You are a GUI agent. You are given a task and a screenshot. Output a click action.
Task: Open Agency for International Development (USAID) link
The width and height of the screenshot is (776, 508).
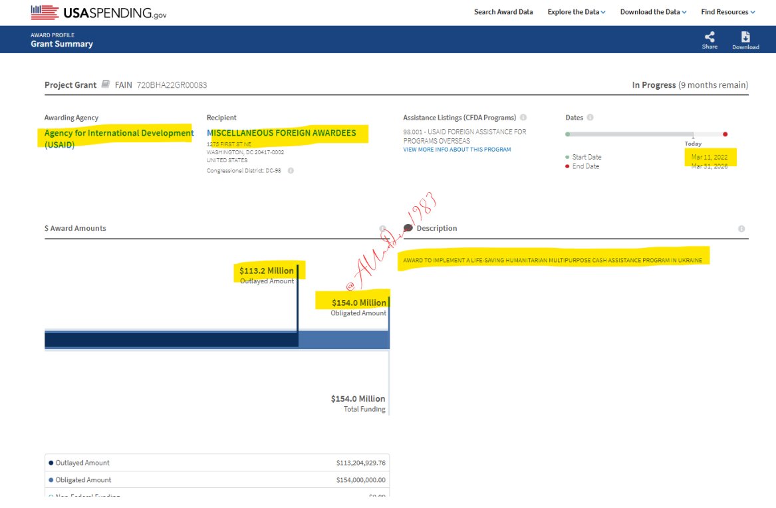119,138
